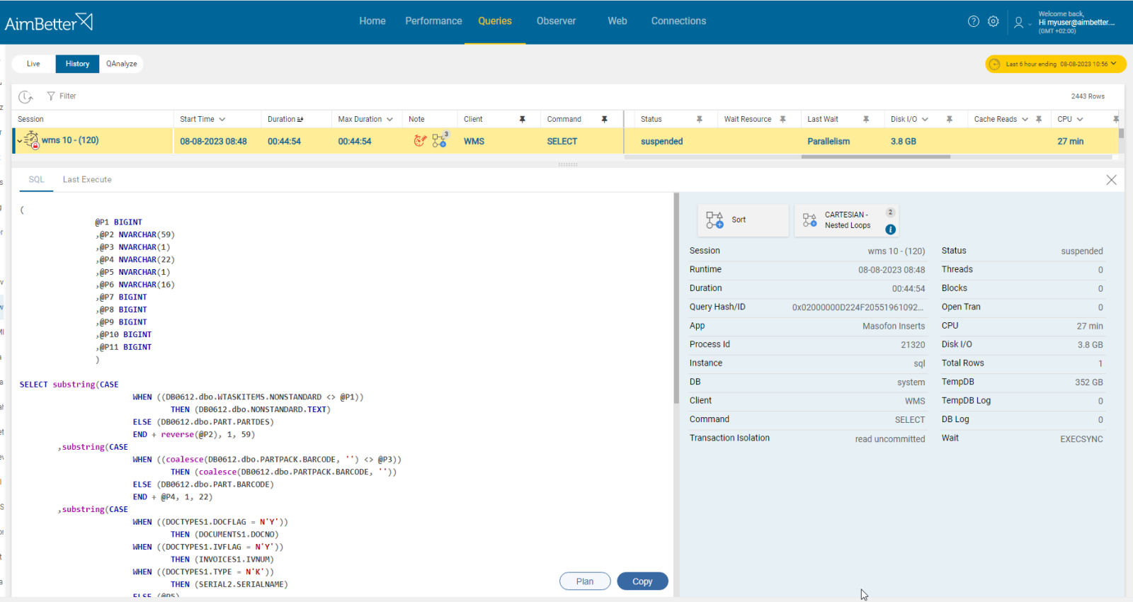This screenshot has height=602, width=1133.
Task: Click the 352 GB TempDB value
Action: click(x=1089, y=382)
